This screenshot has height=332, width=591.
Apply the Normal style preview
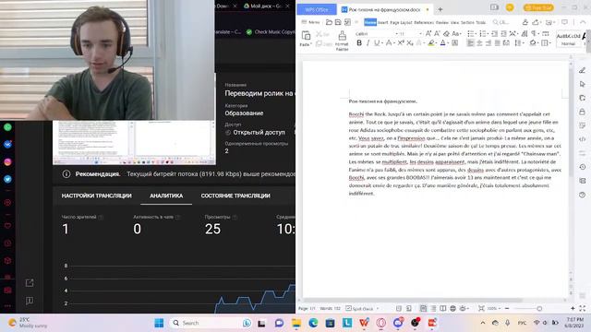pos(569,39)
